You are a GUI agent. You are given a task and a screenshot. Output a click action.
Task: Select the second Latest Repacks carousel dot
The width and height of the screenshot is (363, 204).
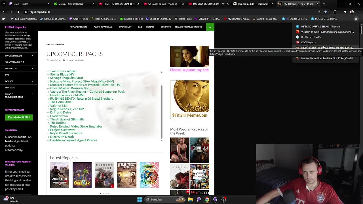point(103,194)
